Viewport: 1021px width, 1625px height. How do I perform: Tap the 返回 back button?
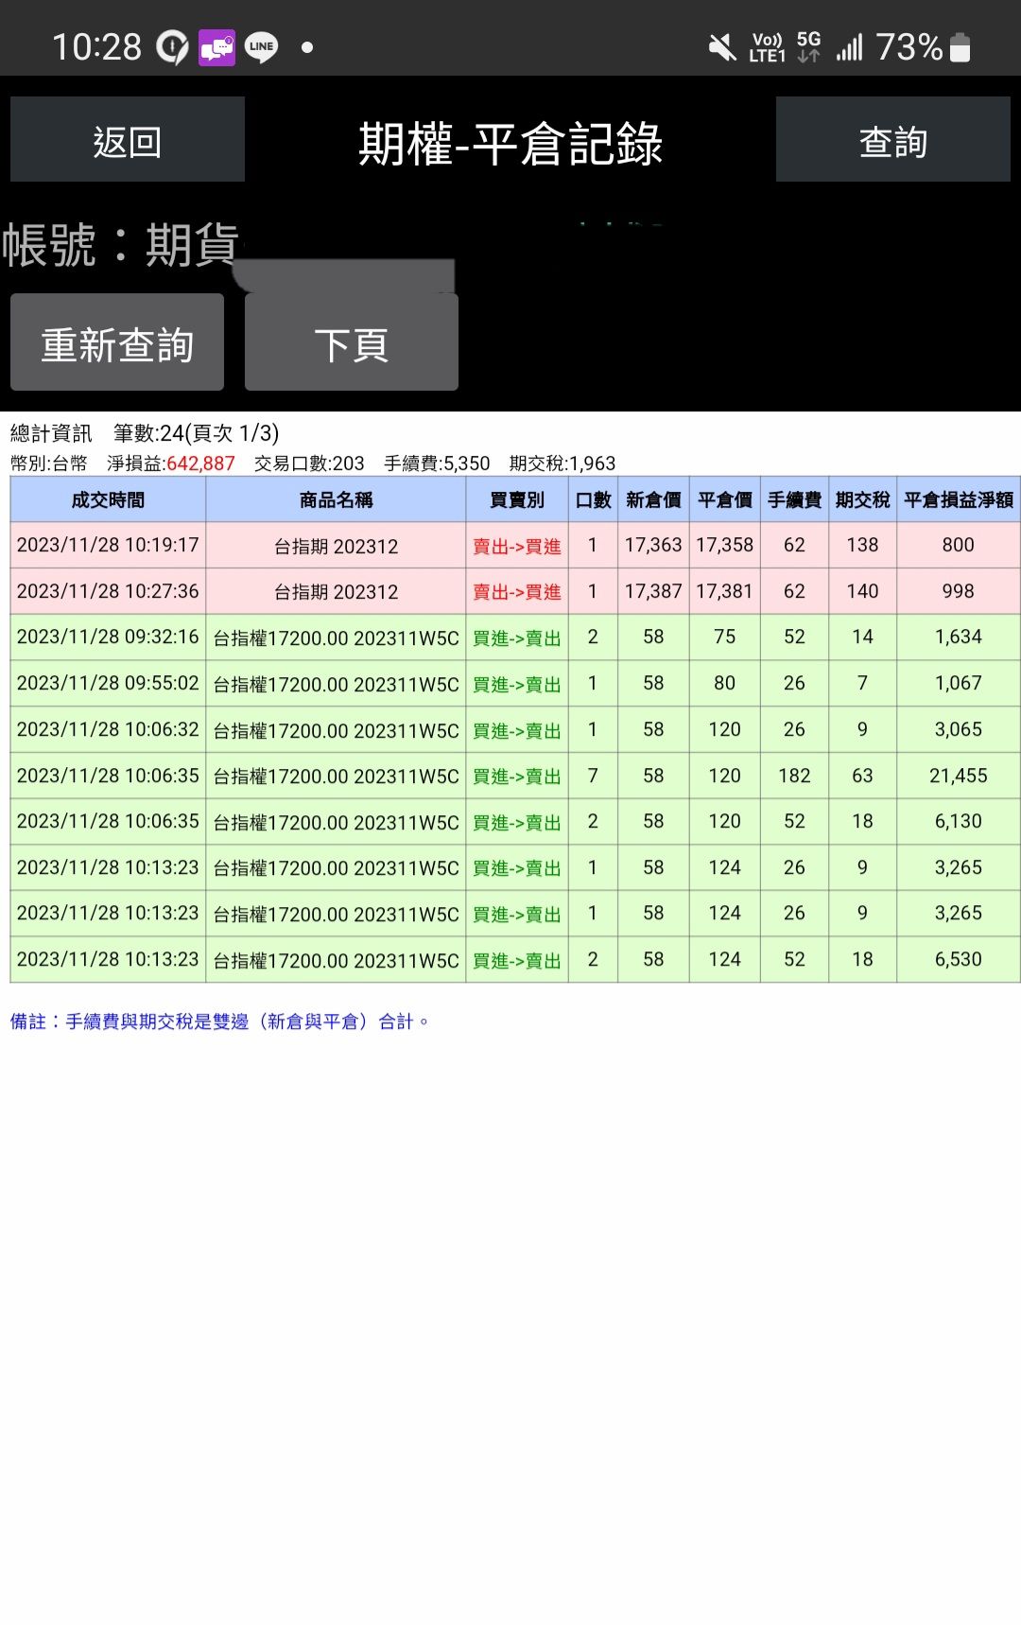click(128, 139)
